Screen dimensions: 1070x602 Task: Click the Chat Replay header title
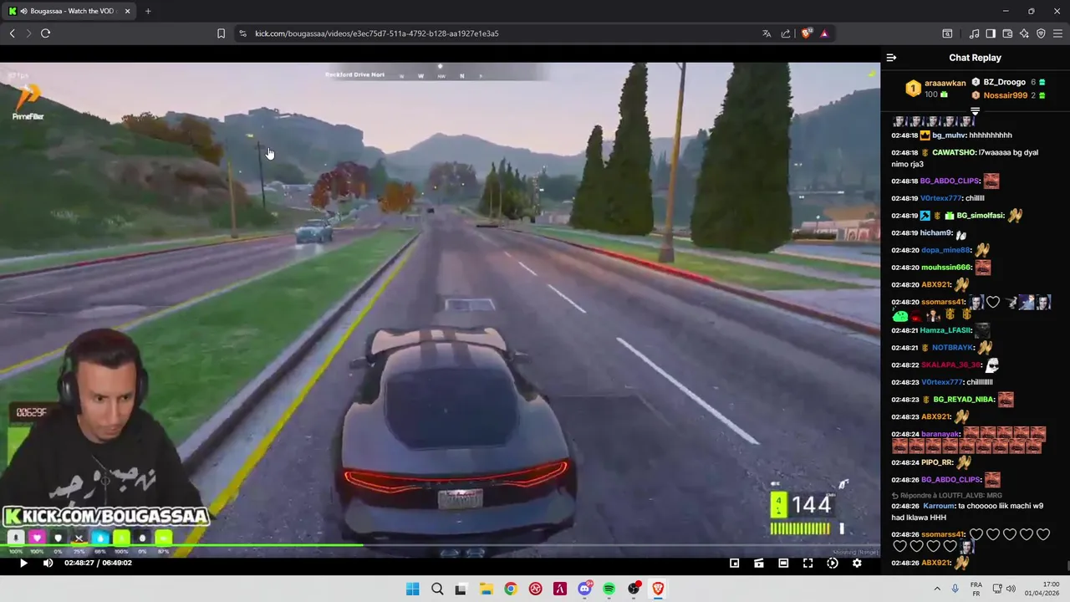pos(975,58)
